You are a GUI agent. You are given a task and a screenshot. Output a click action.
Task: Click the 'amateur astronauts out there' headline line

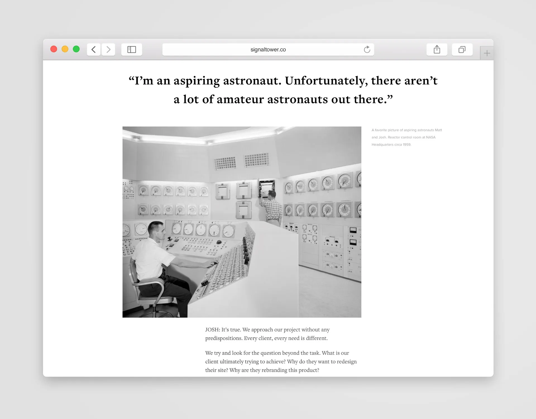(x=283, y=99)
